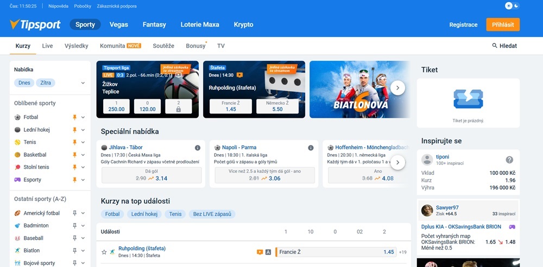
Task: Switch to light theme sun icon
Action: point(508,6)
